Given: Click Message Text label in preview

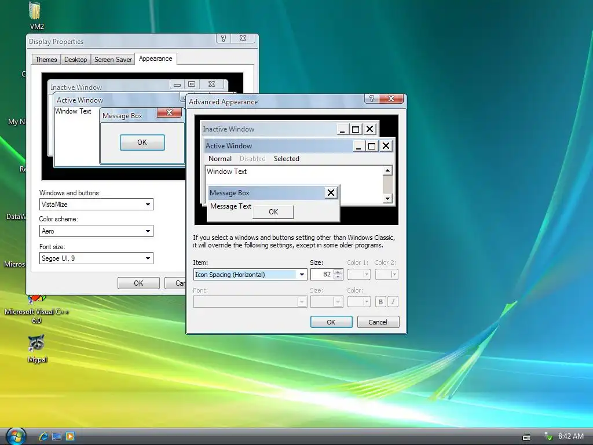Looking at the screenshot, I should (230, 206).
